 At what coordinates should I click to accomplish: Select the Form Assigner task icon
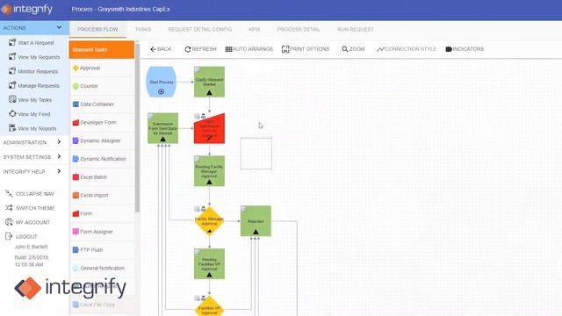pyautogui.click(x=76, y=232)
